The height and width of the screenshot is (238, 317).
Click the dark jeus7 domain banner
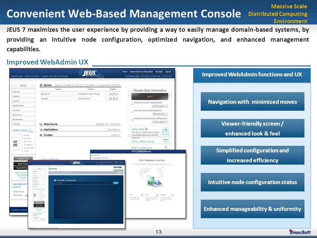pos(150,97)
